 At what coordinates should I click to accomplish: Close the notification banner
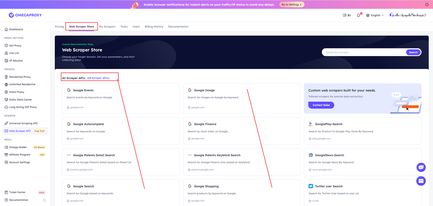point(427,4)
